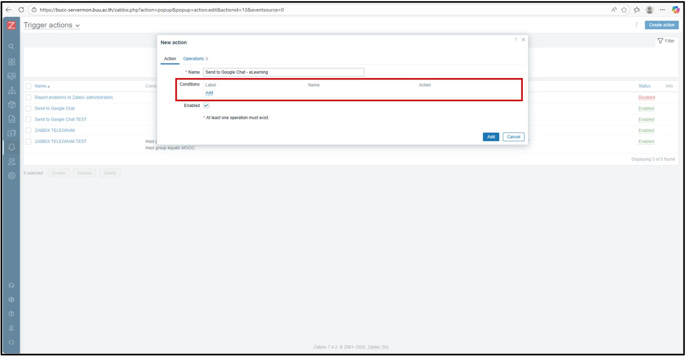Uncheck the Enabled checkbox in dialog

(206, 105)
